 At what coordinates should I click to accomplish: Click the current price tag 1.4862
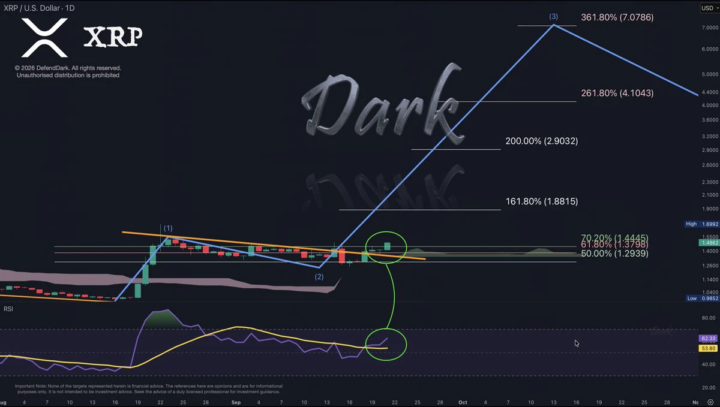point(709,243)
